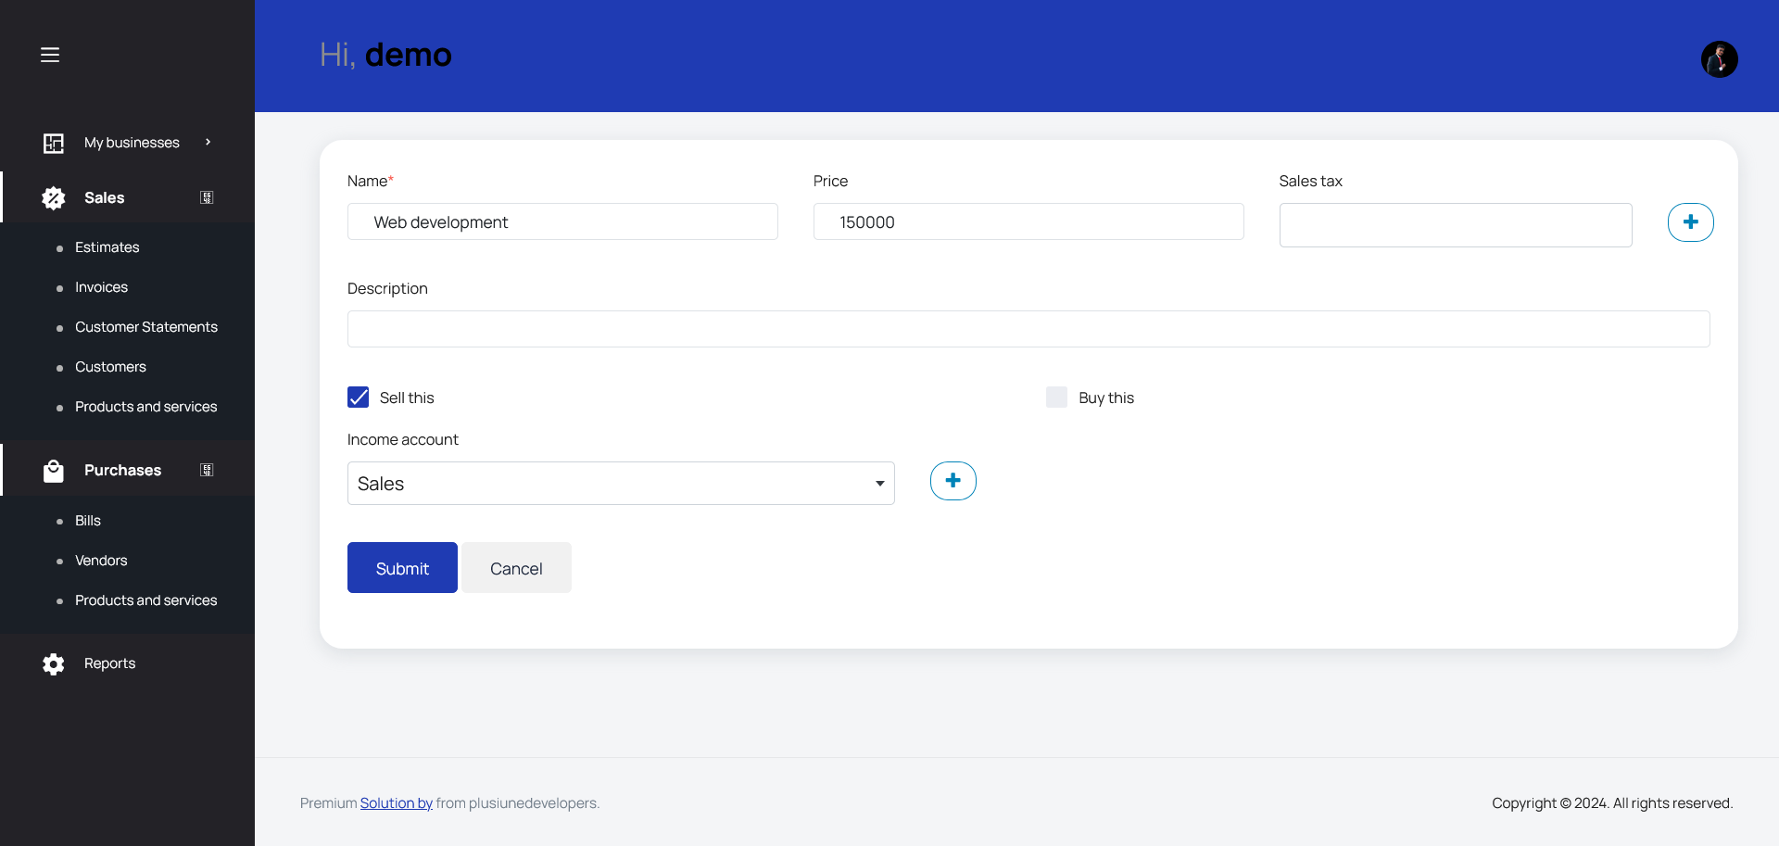Select Customer Statements in the sidebar

(x=145, y=326)
